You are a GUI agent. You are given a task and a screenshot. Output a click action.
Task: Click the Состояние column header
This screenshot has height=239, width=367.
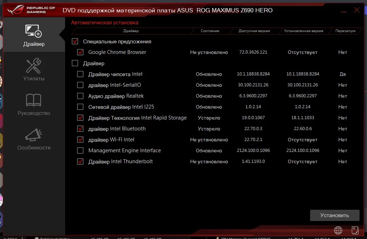[210, 31]
